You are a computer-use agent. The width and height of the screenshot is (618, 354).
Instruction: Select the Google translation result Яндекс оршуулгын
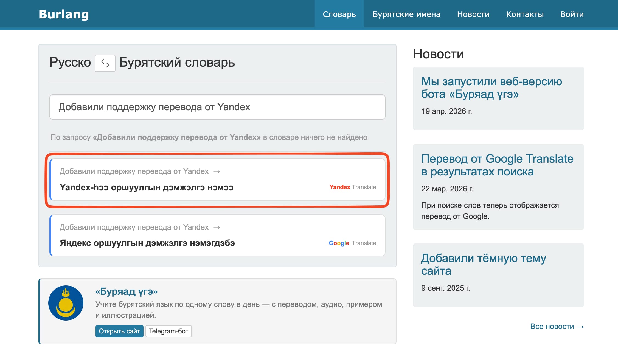point(147,243)
